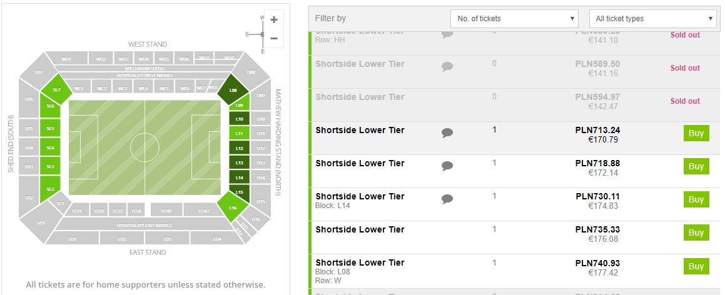The image size is (725, 295).
Task: Choose block SL4 in Shed End
Action: 50,148
